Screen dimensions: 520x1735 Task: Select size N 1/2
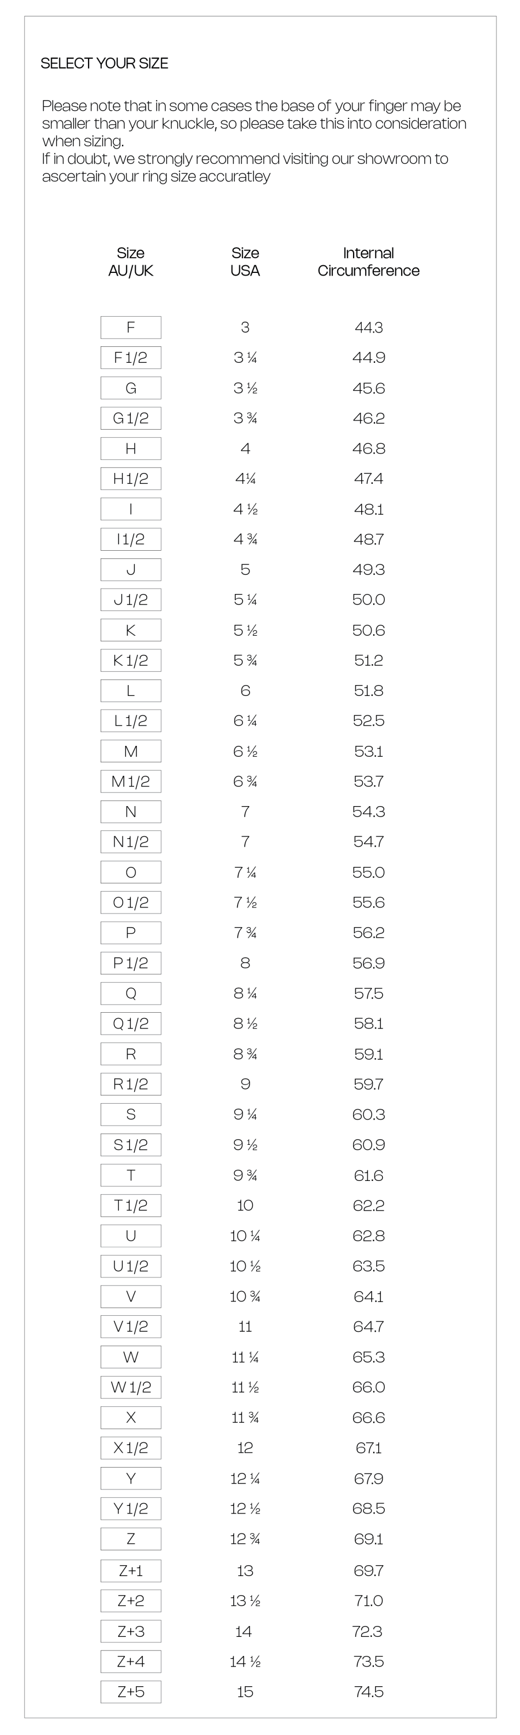[130, 842]
